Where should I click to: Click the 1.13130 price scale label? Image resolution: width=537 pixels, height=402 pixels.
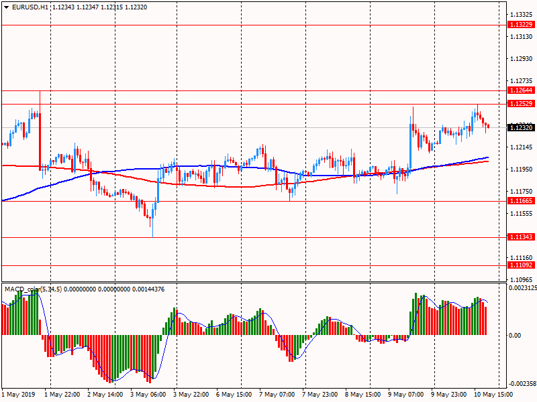tap(521, 37)
